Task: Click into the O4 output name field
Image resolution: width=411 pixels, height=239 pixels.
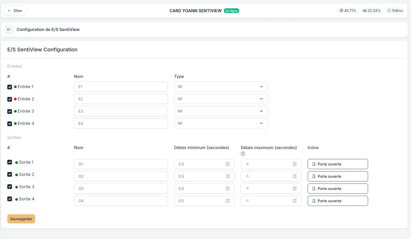Action: (x=121, y=201)
